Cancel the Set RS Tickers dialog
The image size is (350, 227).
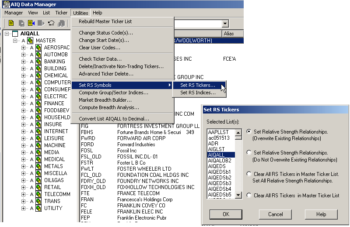point(275,214)
